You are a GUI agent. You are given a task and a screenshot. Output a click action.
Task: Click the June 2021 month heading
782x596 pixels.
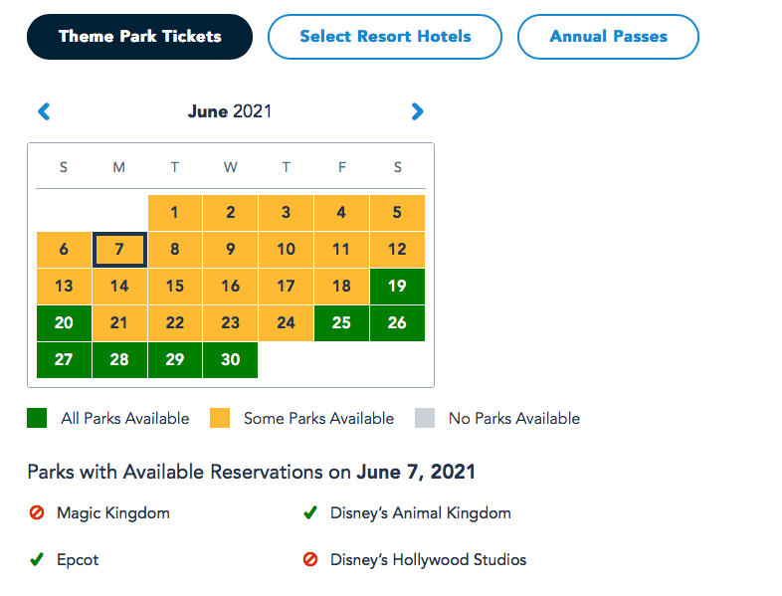point(230,111)
